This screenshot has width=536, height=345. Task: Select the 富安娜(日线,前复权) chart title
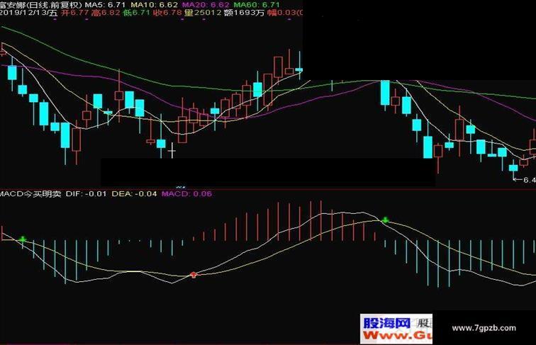coord(41,5)
